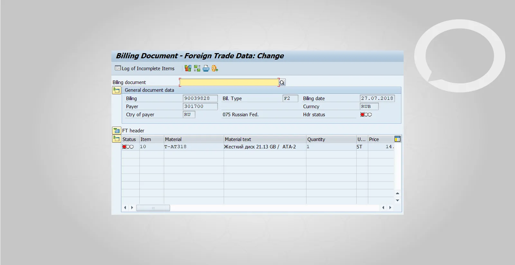Viewport: 515px width, 265px height.
Task: Click left horizontal scroll arrow at table bottom-left
Action: click(x=125, y=208)
